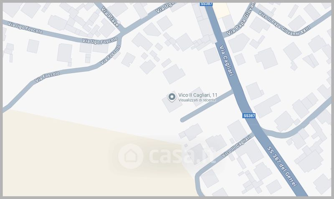Click the yellow highlighted building at top

[221, 10]
